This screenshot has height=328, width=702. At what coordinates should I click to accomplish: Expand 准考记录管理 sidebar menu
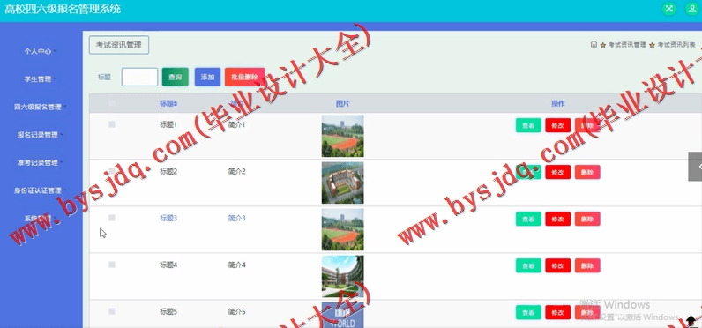[41, 162]
